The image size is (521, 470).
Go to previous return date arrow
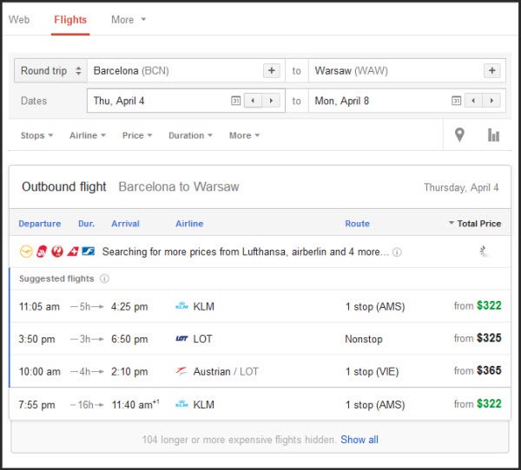473,101
